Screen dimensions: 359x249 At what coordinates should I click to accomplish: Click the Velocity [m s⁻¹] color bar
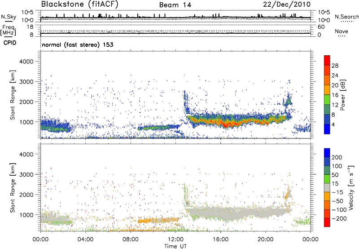click(x=327, y=187)
